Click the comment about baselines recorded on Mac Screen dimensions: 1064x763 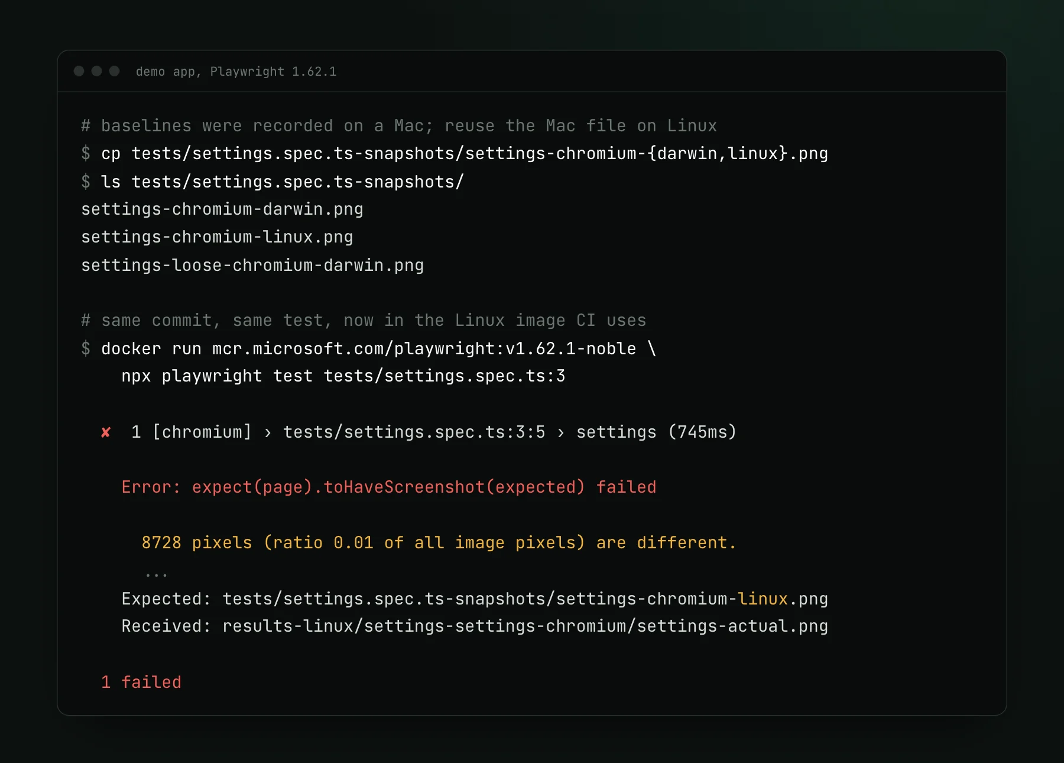399,126
